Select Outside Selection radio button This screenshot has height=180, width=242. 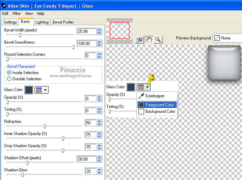9,79
